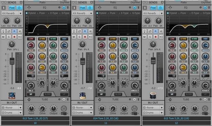Toggle the LOW band button on Tom 1
The height and width of the screenshot is (126, 212).
(x=31, y=39)
